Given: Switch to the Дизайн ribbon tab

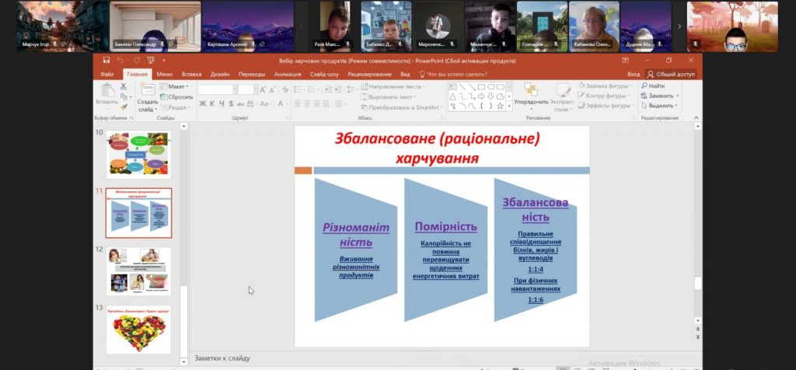Looking at the screenshot, I should coord(220,74).
